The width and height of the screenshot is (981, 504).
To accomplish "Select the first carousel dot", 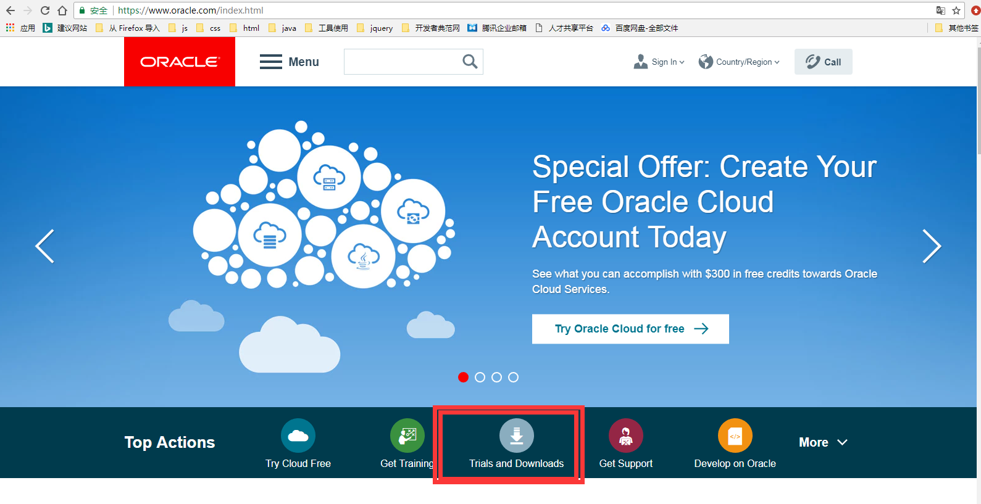I will 463,377.
